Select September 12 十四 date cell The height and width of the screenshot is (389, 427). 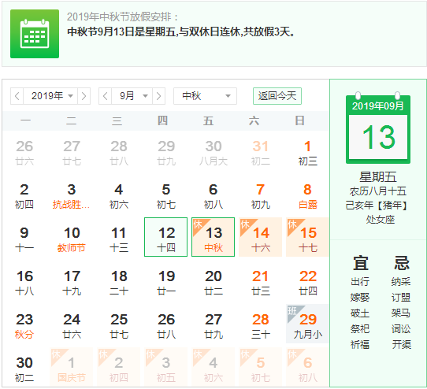[x=166, y=237]
